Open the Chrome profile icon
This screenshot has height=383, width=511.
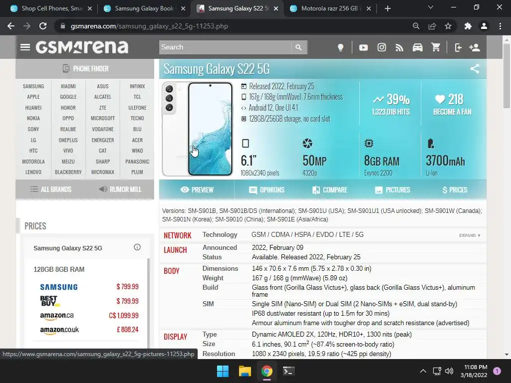point(484,26)
